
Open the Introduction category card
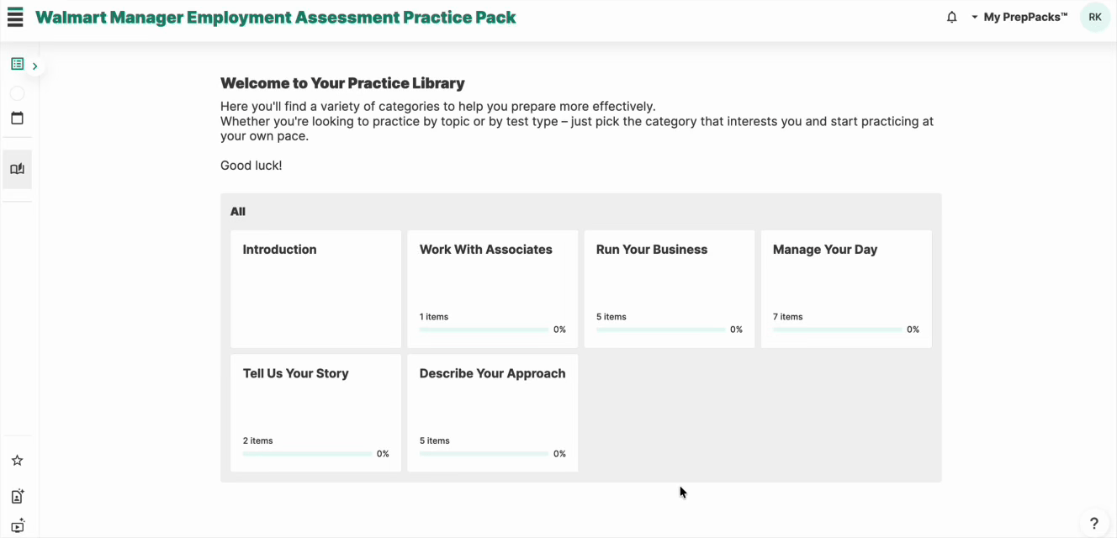(315, 288)
